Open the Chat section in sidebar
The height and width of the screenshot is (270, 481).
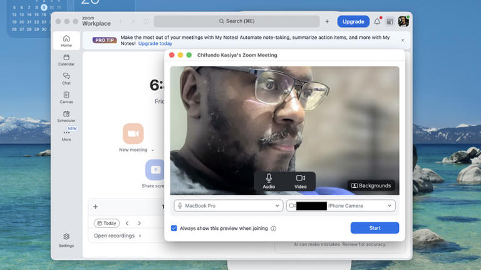(66, 78)
